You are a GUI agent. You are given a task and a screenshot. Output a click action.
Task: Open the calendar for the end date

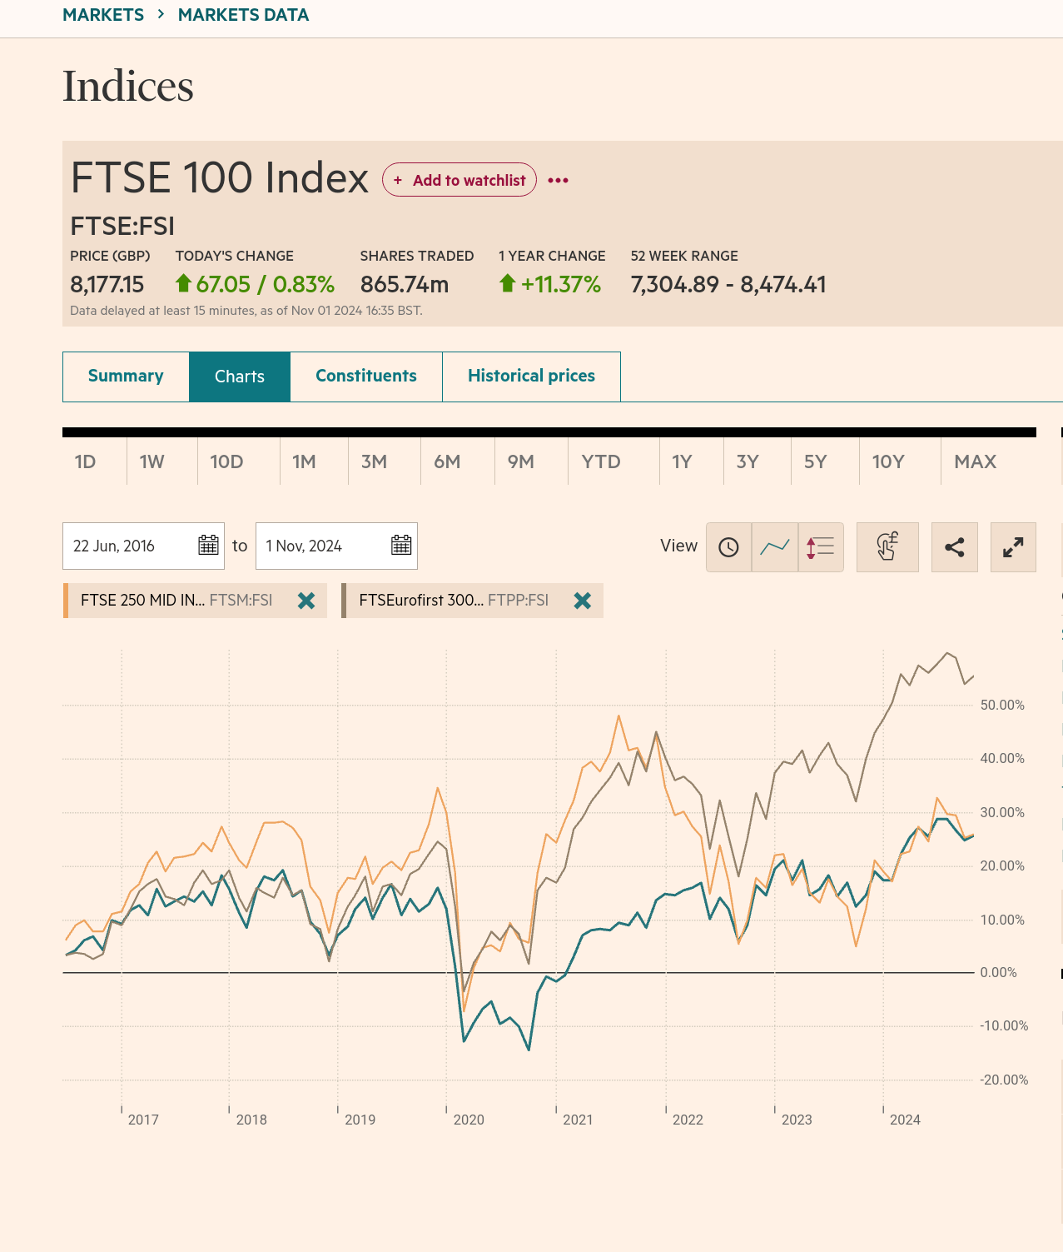[x=401, y=546]
